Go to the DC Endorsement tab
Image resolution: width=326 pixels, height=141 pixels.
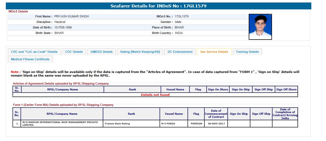pyautogui.click(x=180, y=52)
